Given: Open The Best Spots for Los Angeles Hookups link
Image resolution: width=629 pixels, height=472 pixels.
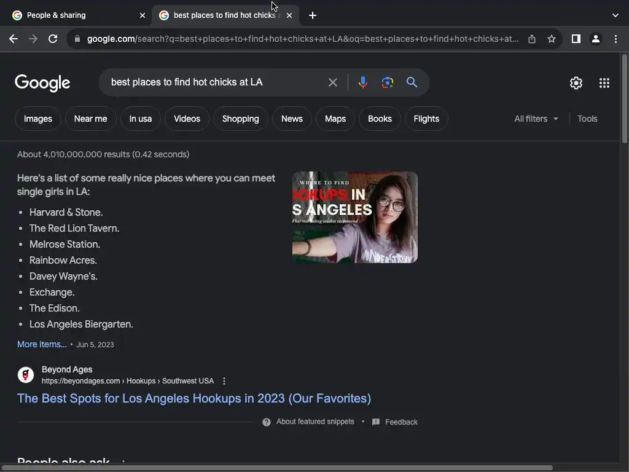Looking at the screenshot, I should click(194, 398).
